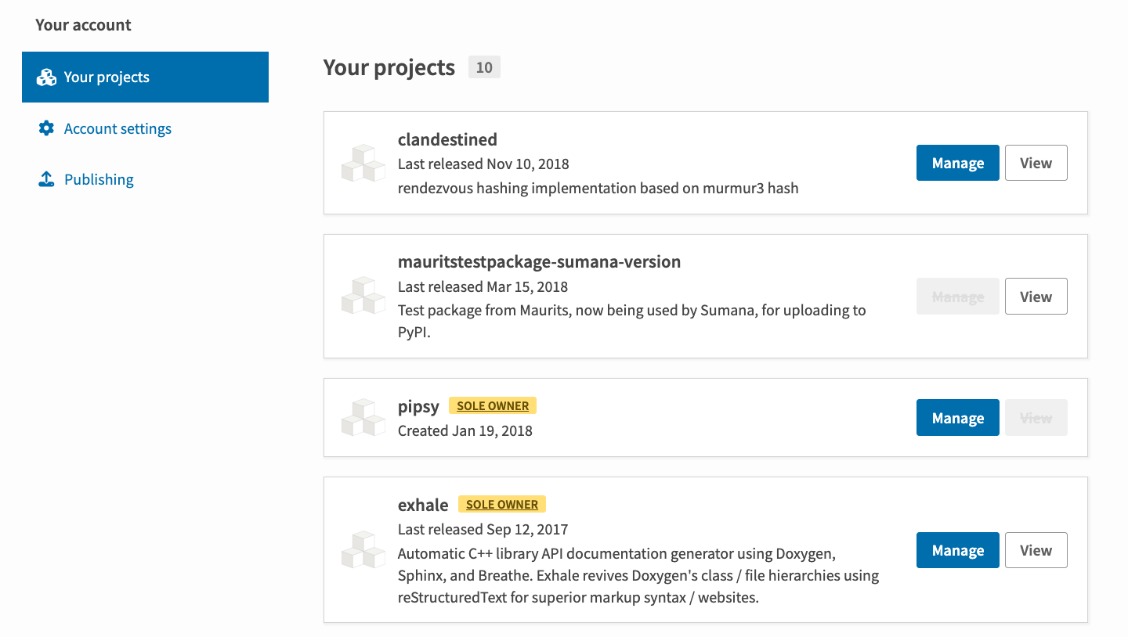Click the 'Test package from Maurits' description
The height and width of the screenshot is (637, 1128).
[x=632, y=321]
